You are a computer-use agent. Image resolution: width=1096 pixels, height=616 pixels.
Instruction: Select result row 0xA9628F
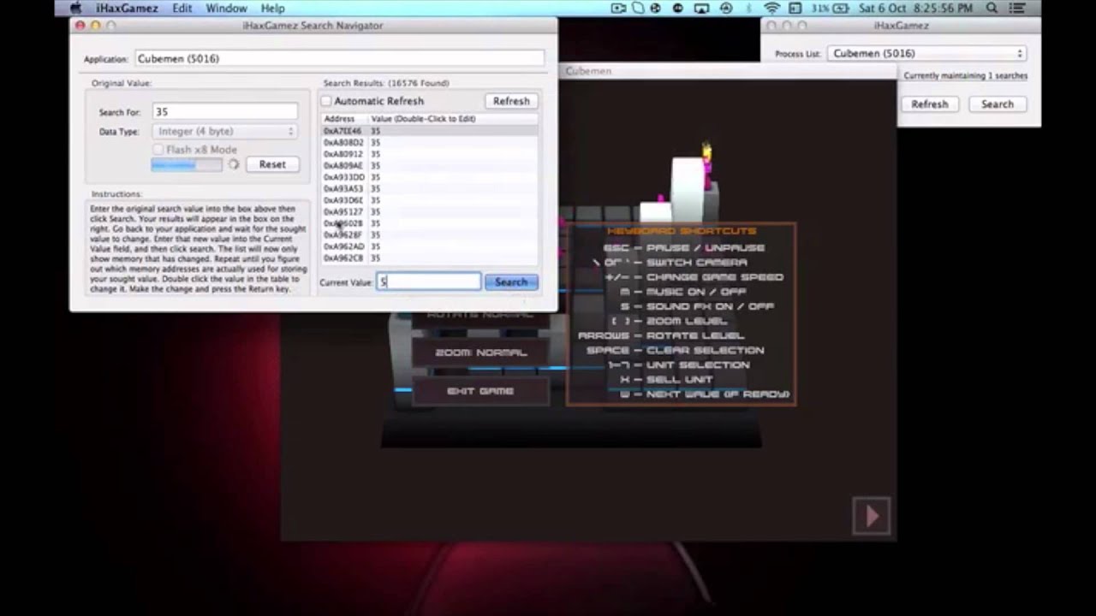click(430, 235)
